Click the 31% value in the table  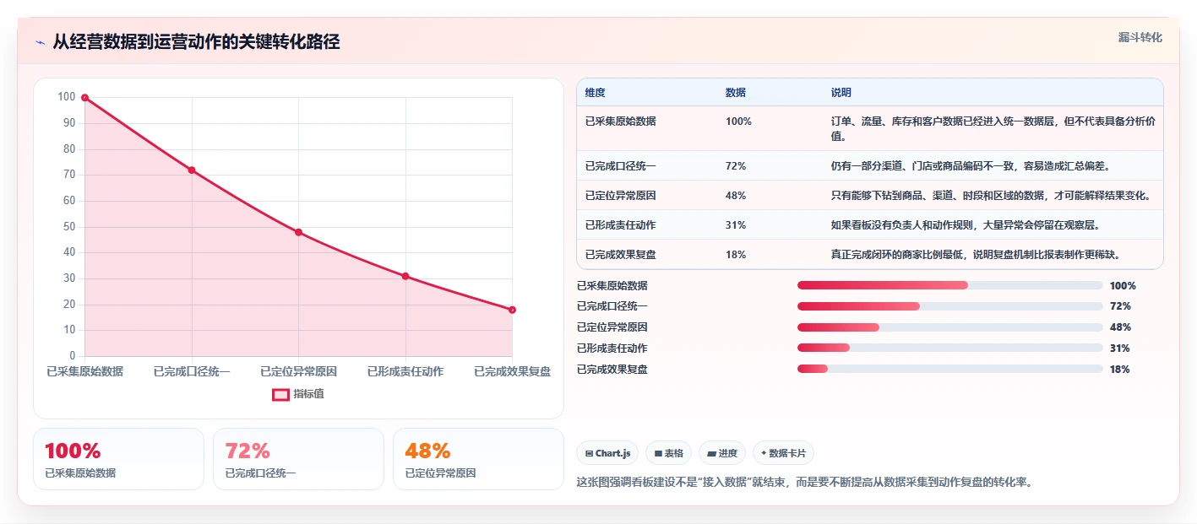point(736,225)
